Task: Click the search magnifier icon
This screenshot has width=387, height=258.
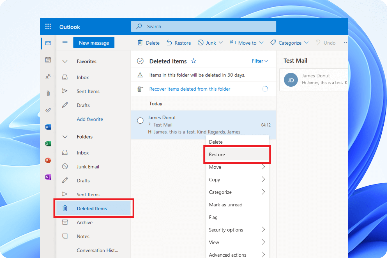Action: click(139, 26)
